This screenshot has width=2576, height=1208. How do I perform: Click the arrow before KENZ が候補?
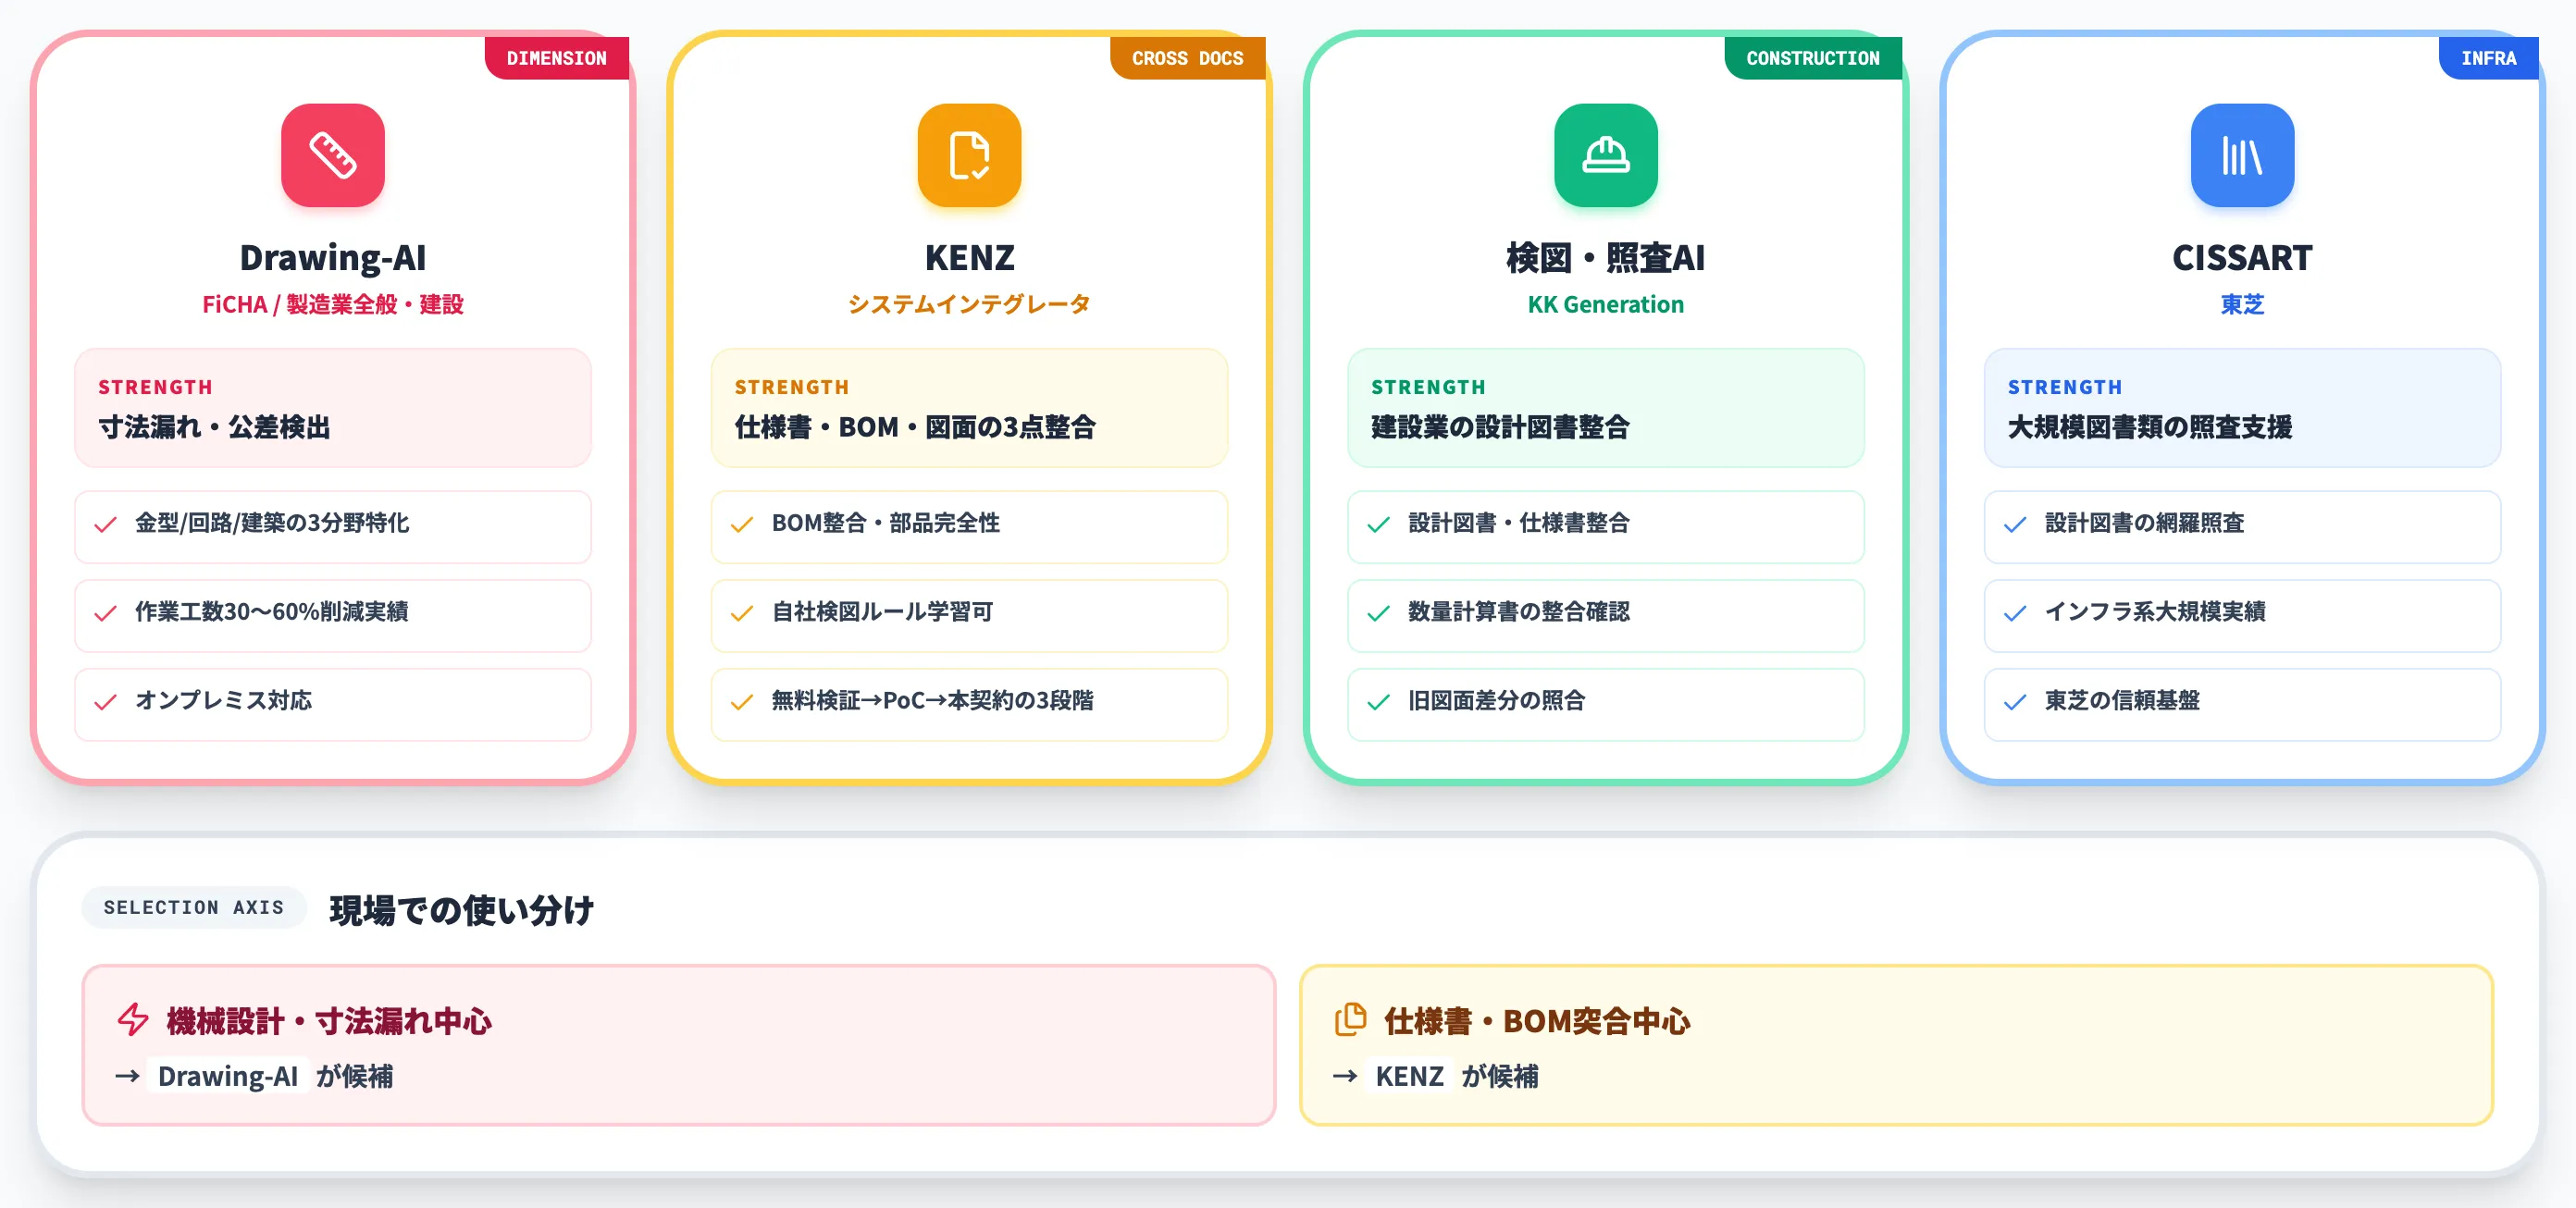click(x=1345, y=1076)
